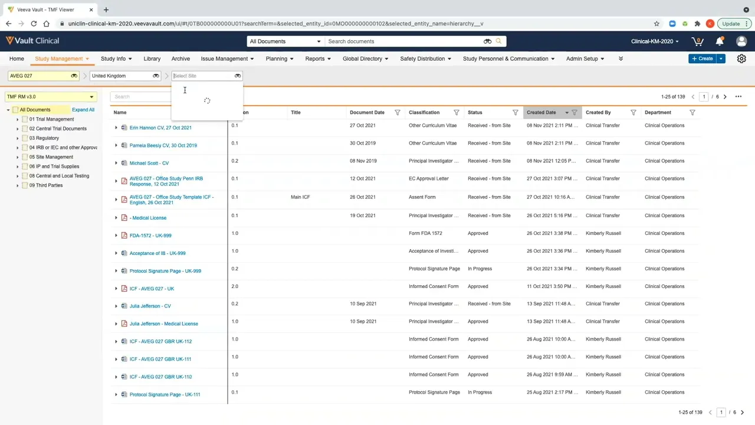Show more navigation tabs chevron
The image size is (755, 425).
[621, 58]
